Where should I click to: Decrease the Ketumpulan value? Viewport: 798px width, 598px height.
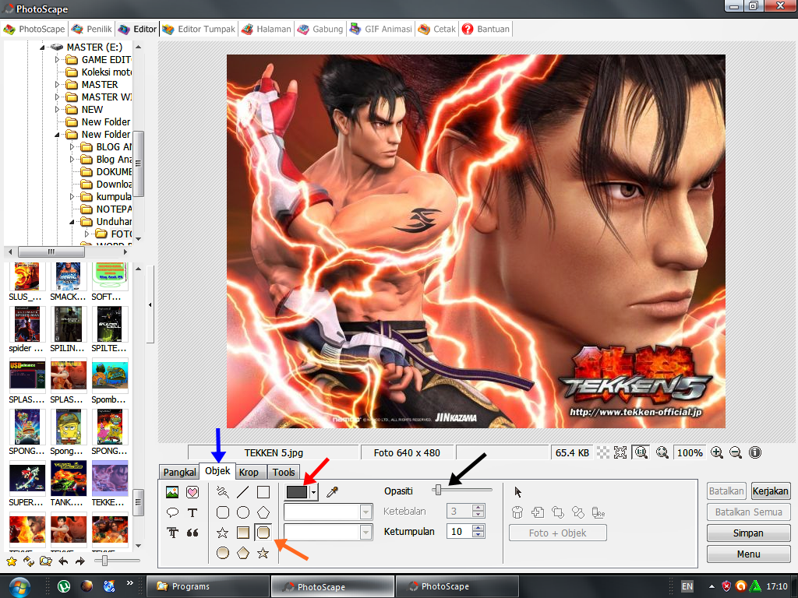tap(478, 535)
